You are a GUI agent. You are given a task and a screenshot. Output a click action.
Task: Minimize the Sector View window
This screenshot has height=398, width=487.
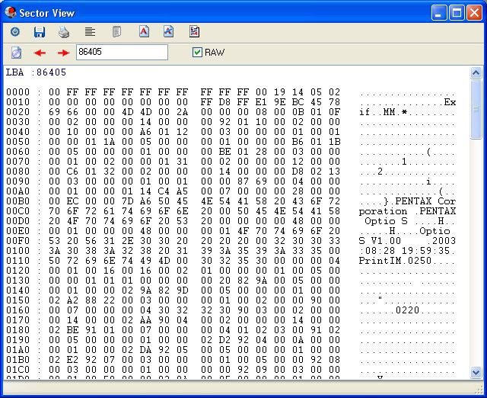click(439, 13)
